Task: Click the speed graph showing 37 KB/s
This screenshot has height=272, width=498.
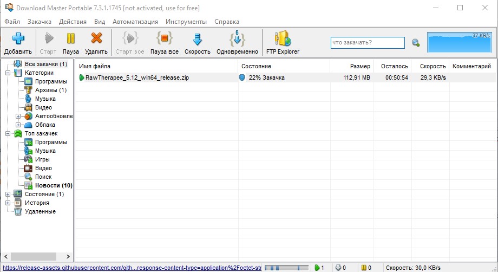Action: pos(460,42)
